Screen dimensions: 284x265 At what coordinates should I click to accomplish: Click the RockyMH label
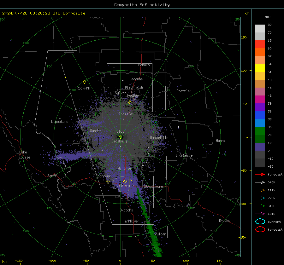[83, 88]
